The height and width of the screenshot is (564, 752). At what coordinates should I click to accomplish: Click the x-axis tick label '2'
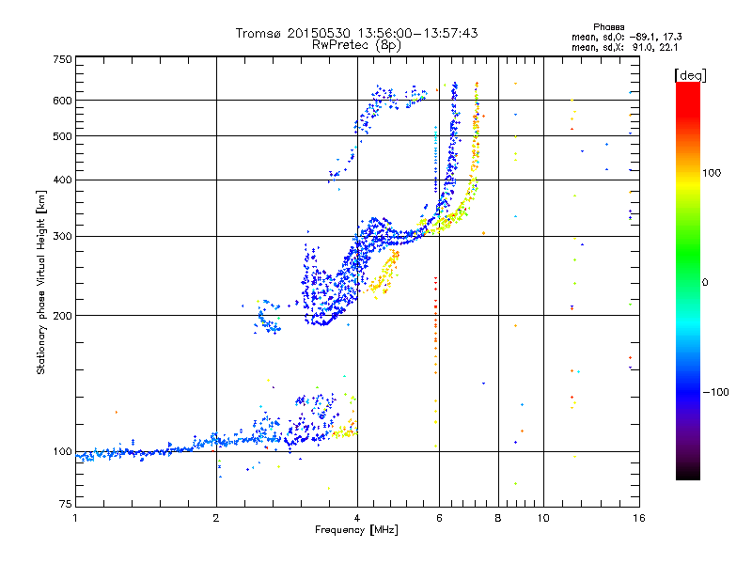pos(216,518)
